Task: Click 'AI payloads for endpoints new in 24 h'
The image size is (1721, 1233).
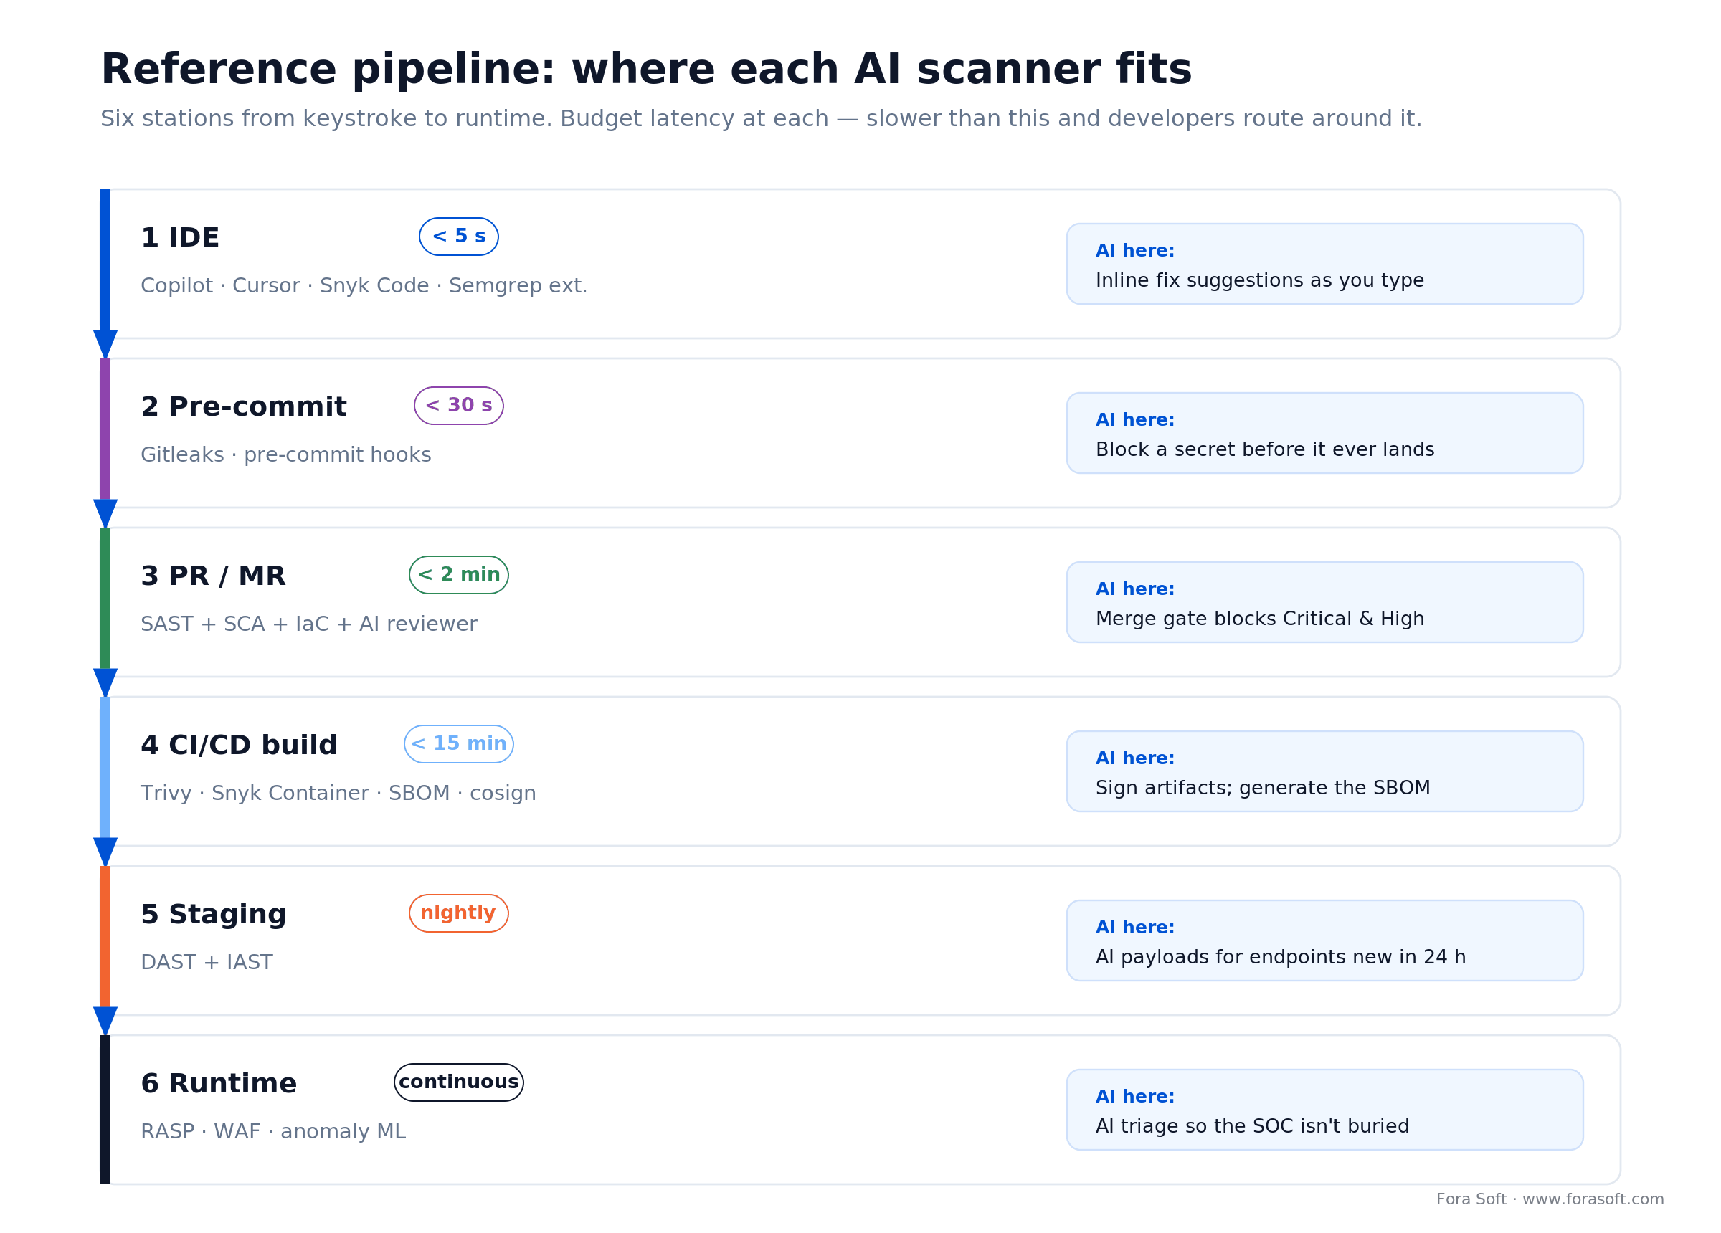Action: tap(1280, 957)
